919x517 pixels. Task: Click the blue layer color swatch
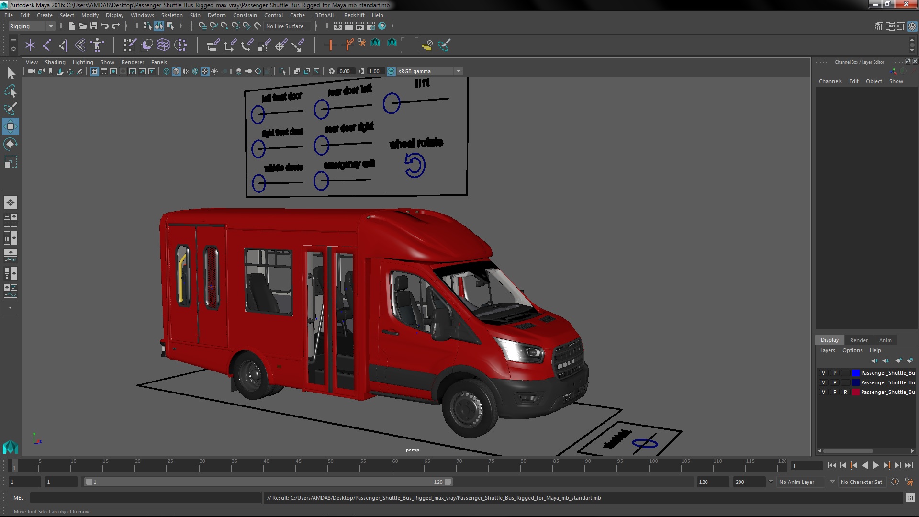pyautogui.click(x=855, y=373)
